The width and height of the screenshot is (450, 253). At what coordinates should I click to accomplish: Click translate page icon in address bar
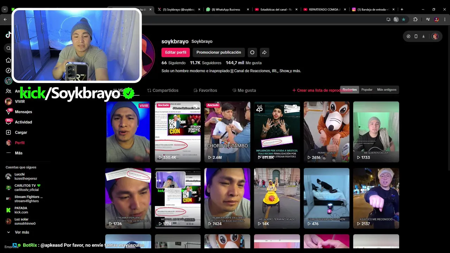(396, 19)
